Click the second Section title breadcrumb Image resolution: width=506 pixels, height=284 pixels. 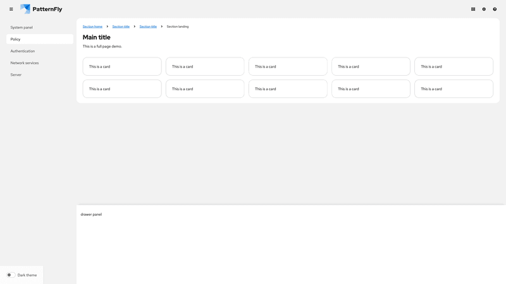148,27
